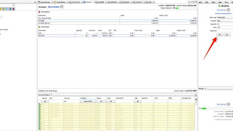233x131 pixels.
Task: Click the account selector icon beside Account number
Action: point(62,7)
